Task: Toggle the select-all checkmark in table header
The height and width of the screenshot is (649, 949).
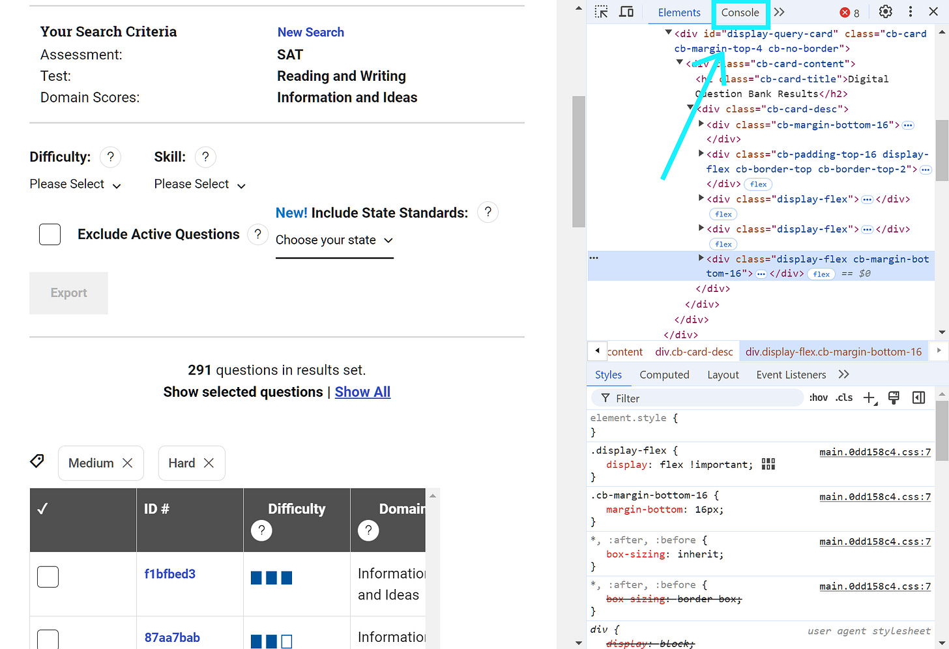Action: tap(42, 509)
